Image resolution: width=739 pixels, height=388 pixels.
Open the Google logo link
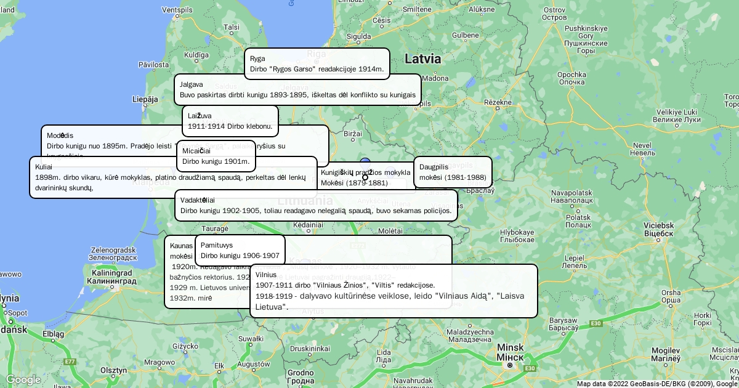[23, 379]
